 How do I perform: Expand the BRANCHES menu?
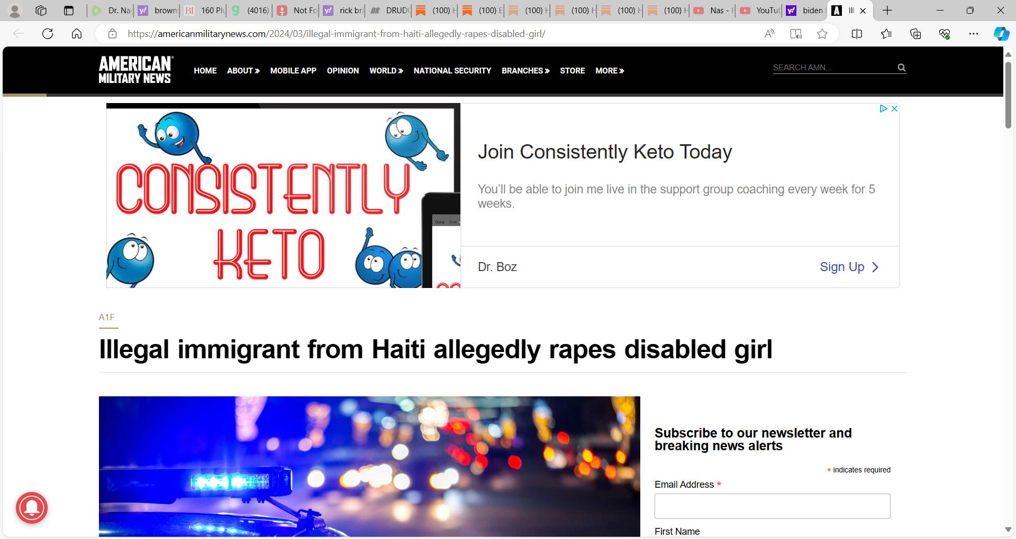pos(525,71)
